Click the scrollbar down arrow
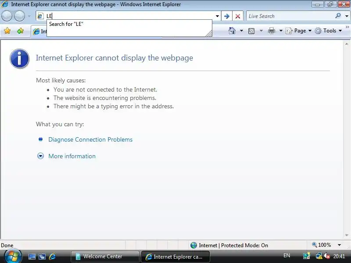351x263 pixels. (x=347, y=235)
